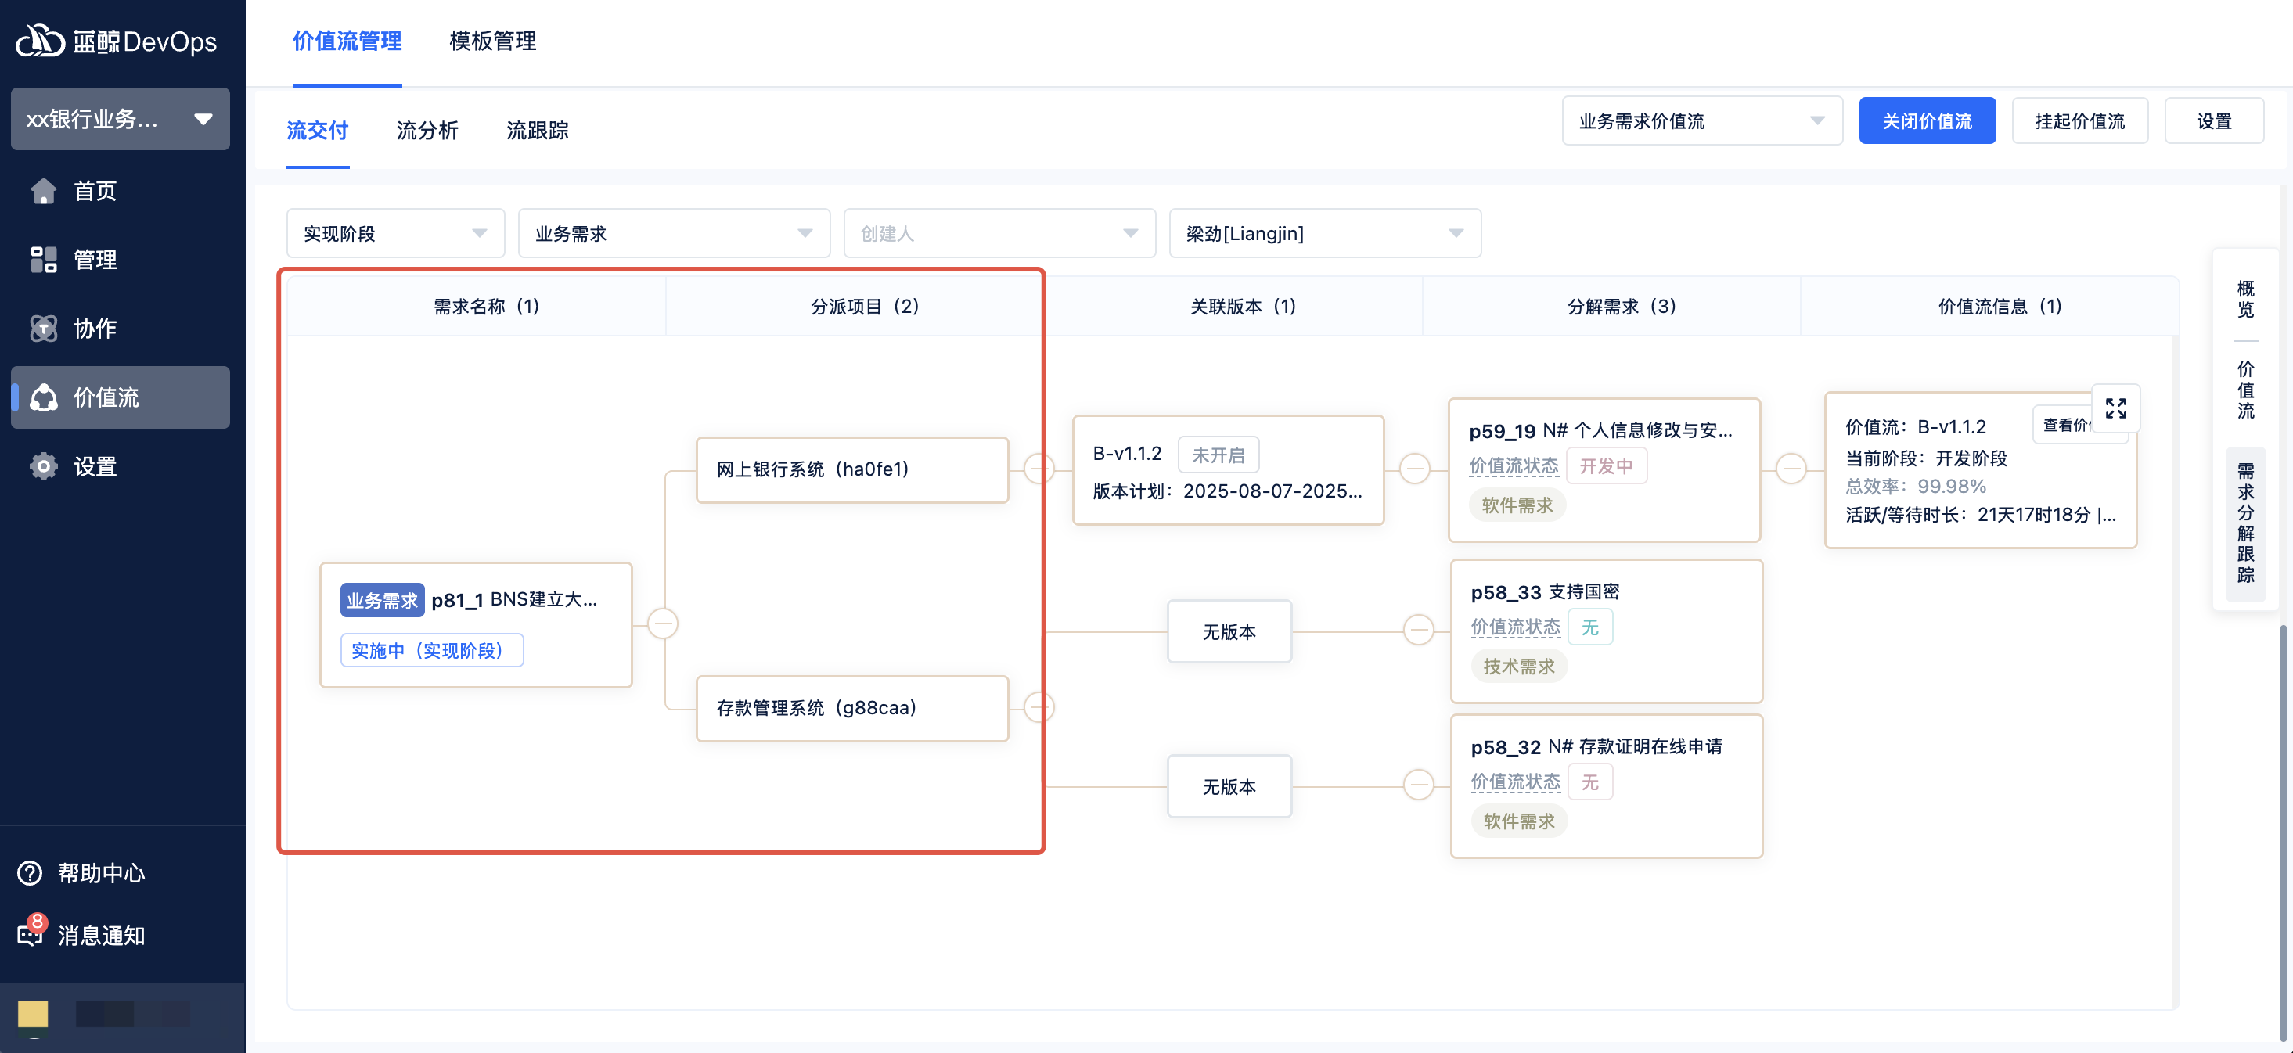
Task: Open the 管理 management icon
Action: coord(43,259)
